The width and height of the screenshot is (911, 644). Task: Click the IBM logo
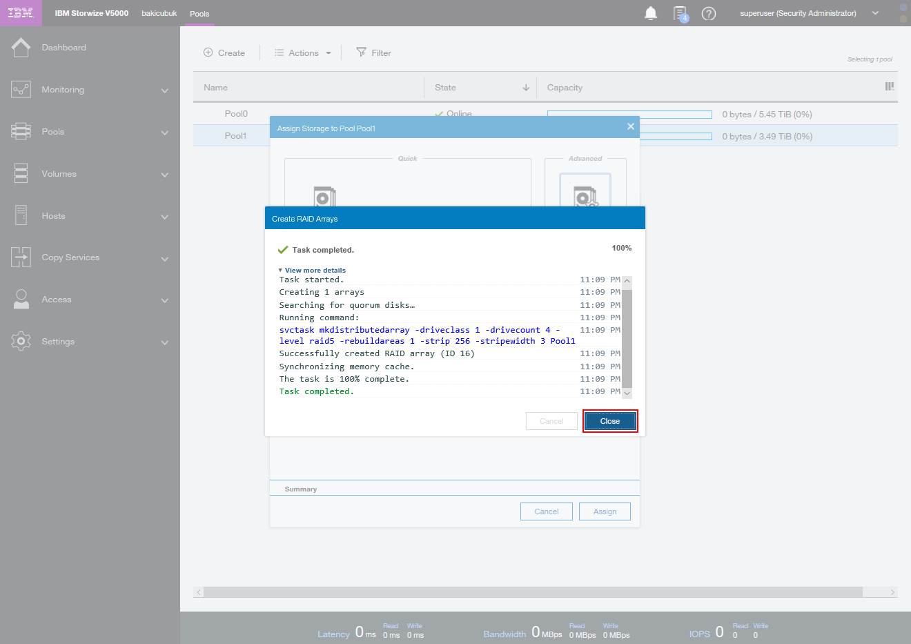pyautogui.click(x=20, y=13)
